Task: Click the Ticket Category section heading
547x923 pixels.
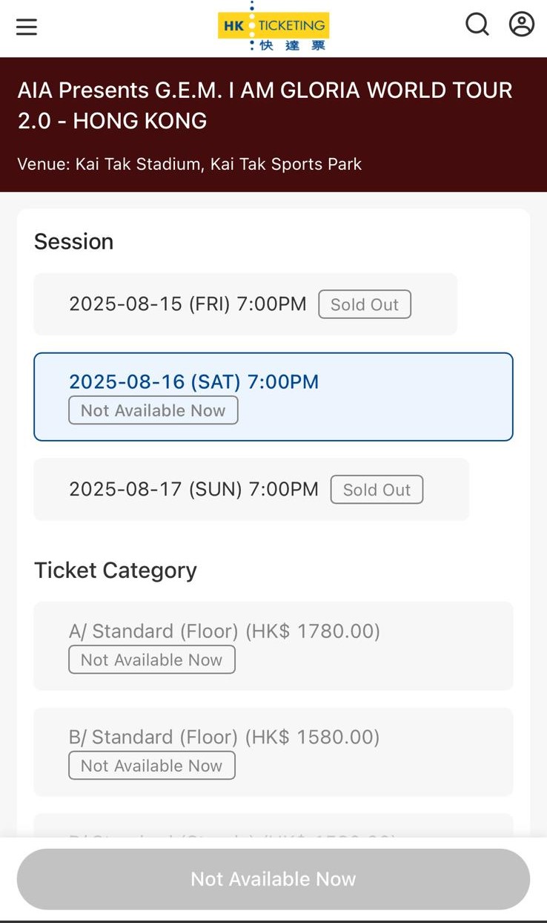Action: (116, 571)
